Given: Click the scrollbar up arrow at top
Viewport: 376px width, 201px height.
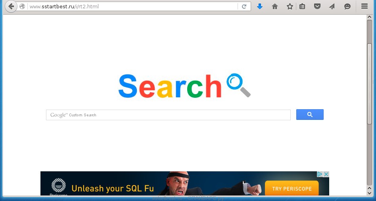Looking at the screenshot, I should click(370, 17).
